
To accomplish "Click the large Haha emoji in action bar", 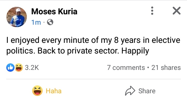I will coord(37,91).
